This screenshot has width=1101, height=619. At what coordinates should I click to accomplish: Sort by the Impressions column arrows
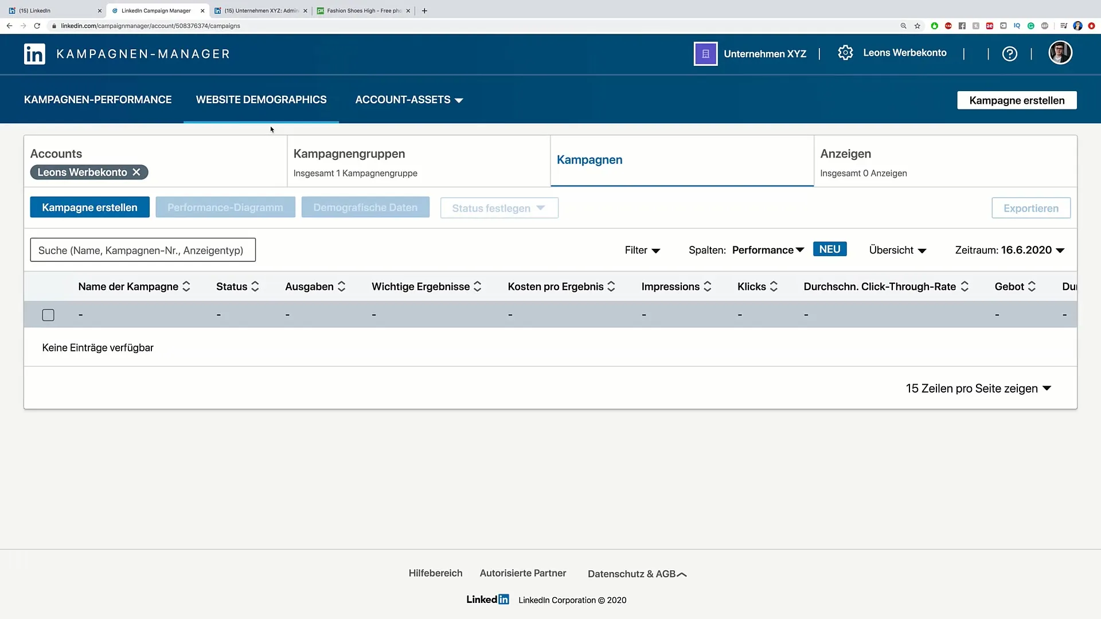708,287
